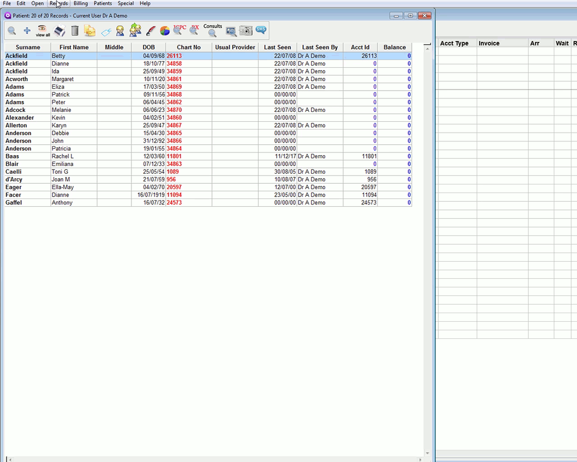Open the RX prescription search icon
577x462 pixels.
[x=195, y=30]
